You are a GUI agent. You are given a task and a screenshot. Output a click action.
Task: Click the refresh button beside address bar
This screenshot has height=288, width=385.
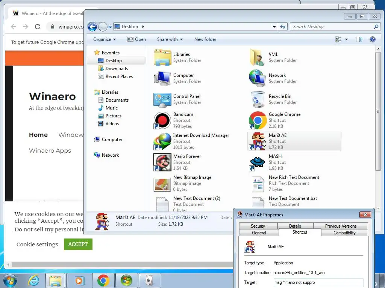coord(283,27)
